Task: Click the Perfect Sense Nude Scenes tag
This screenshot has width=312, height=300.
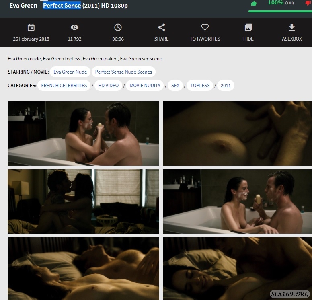Action: click(x=123, y=72)
